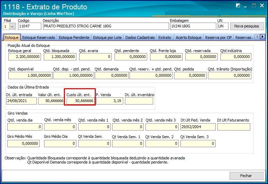The image size is (268, 184).
Task: Switch to the Estoque por Lote tab
Action: coord(107,37)
